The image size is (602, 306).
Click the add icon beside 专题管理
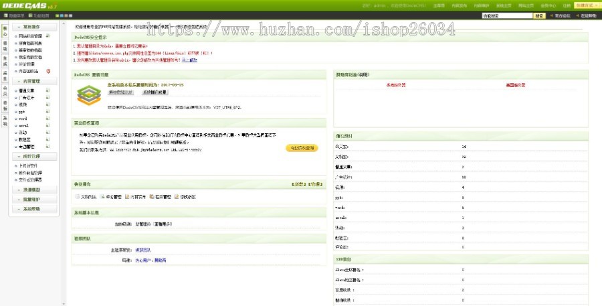coord(48,146)
